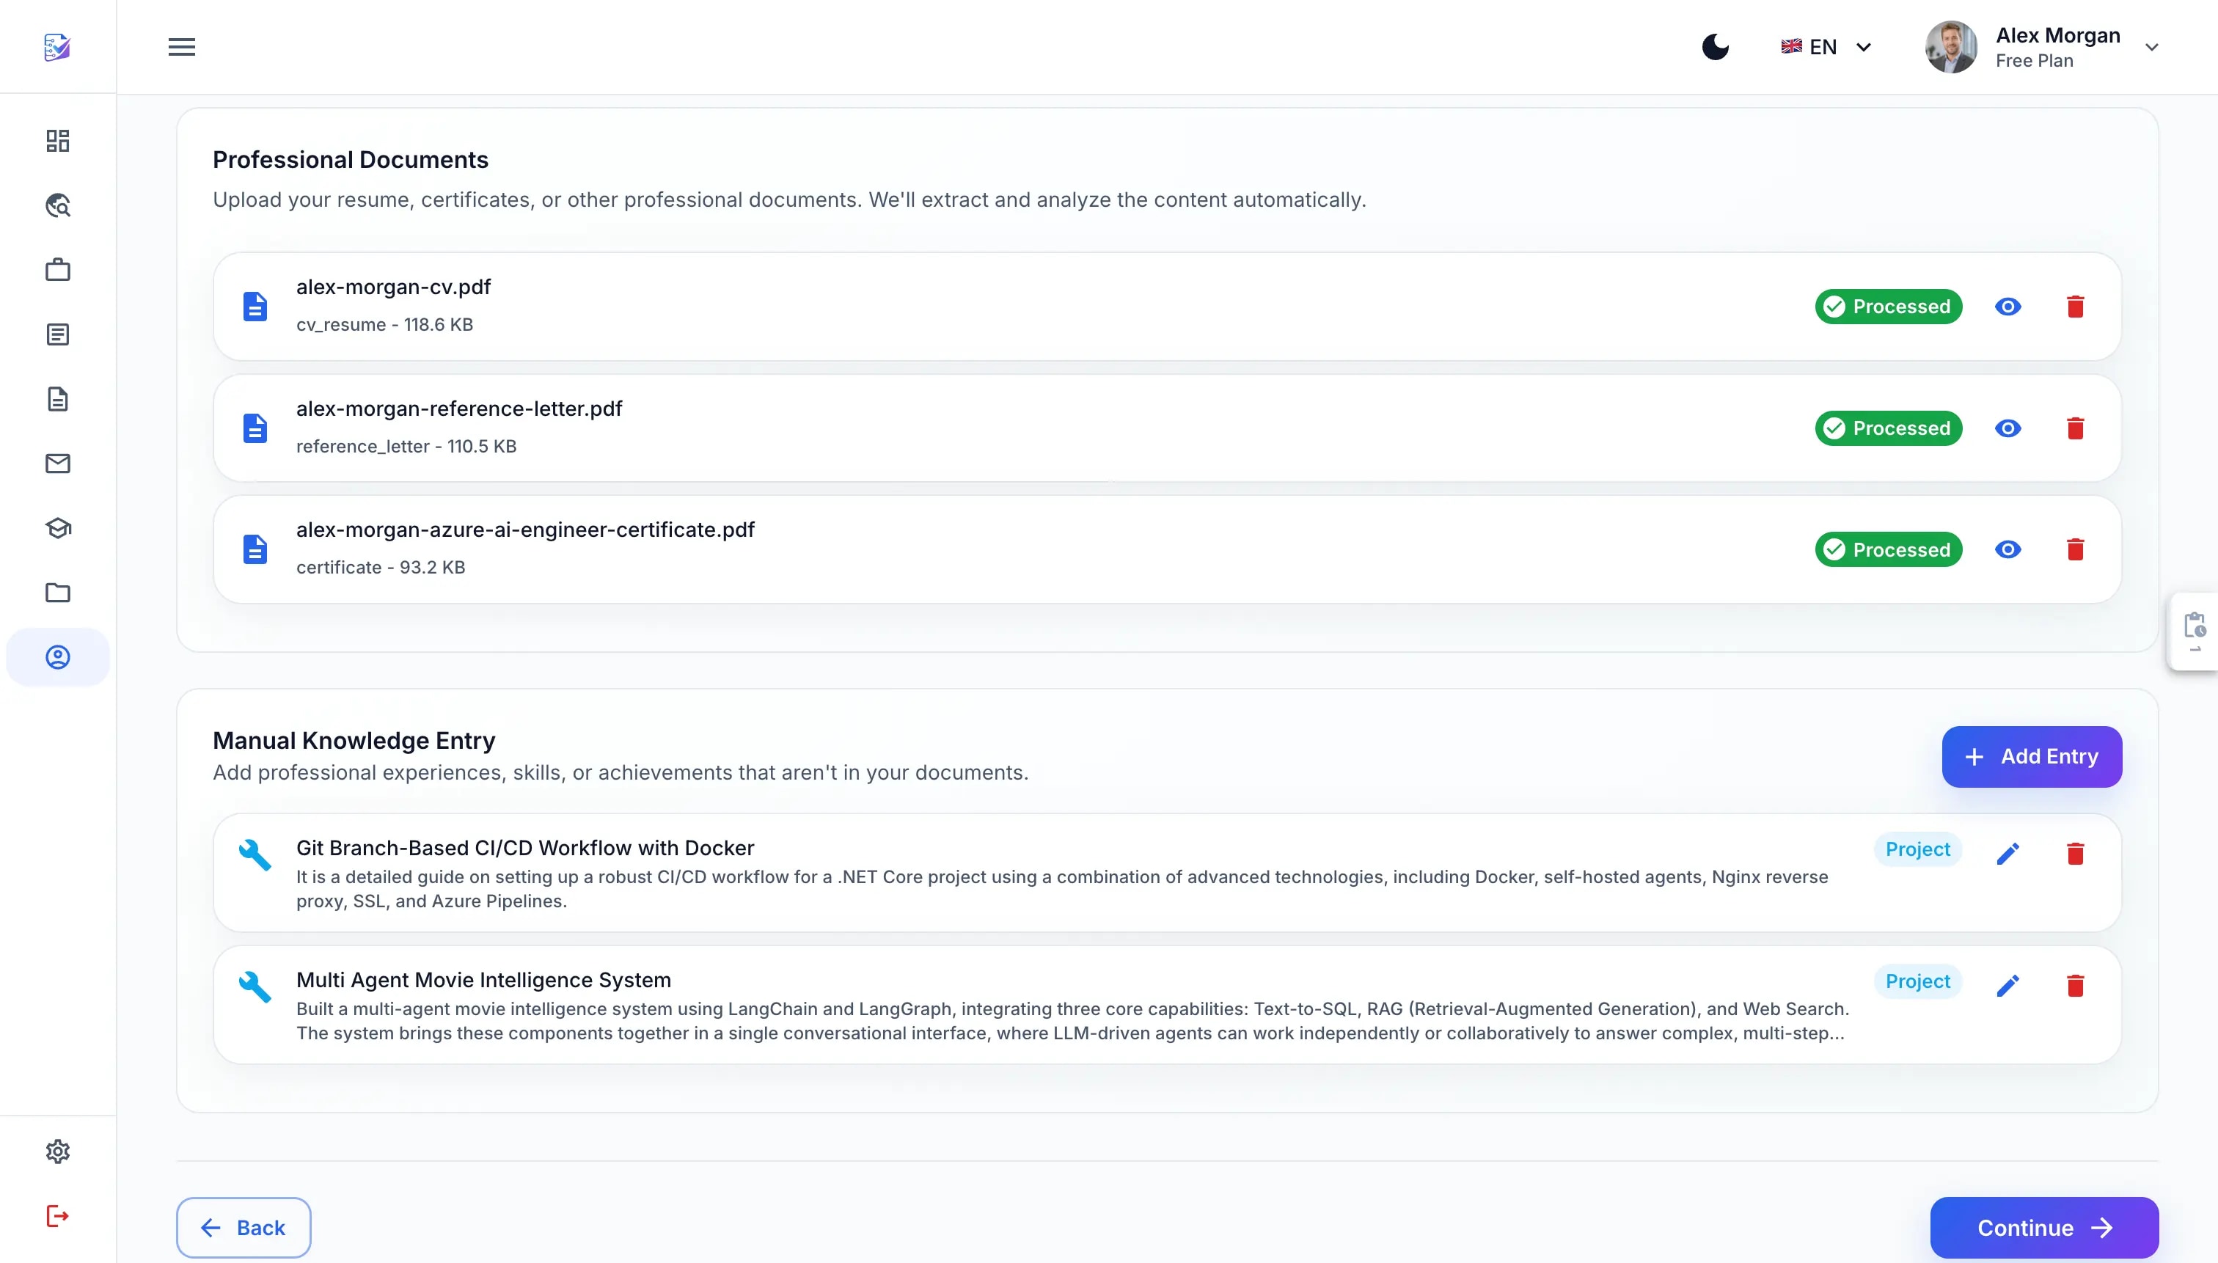The width and height of the screenshot is (2218, 1263).
Task: Open the envelope mail icon in sidebar
Action: [57, 464]
